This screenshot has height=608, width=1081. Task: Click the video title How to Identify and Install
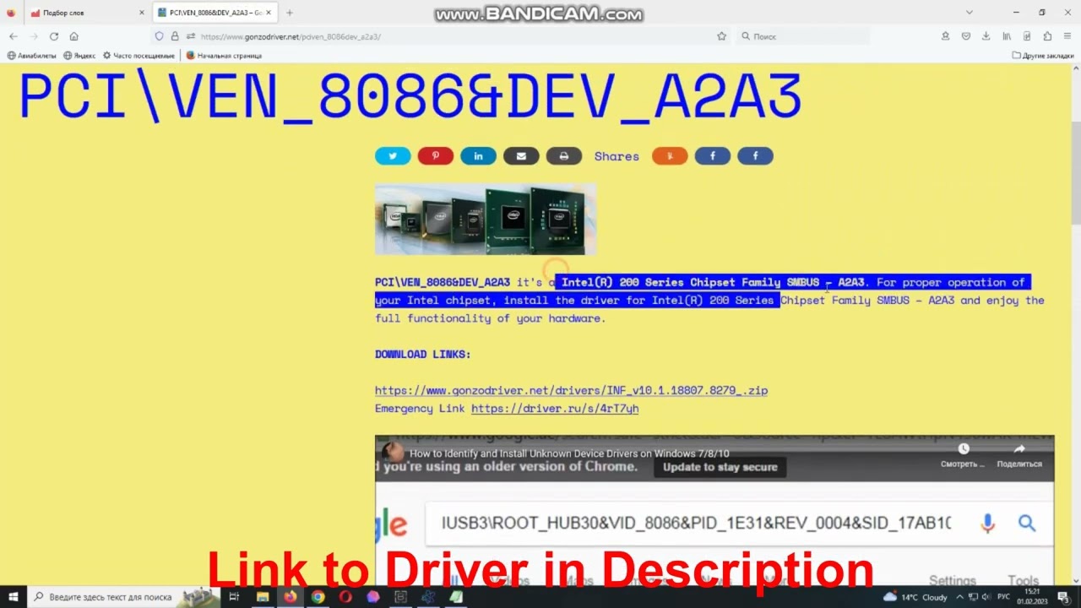pos(569,453)
